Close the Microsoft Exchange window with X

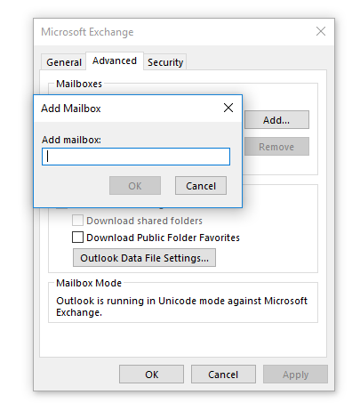(321, 31)
